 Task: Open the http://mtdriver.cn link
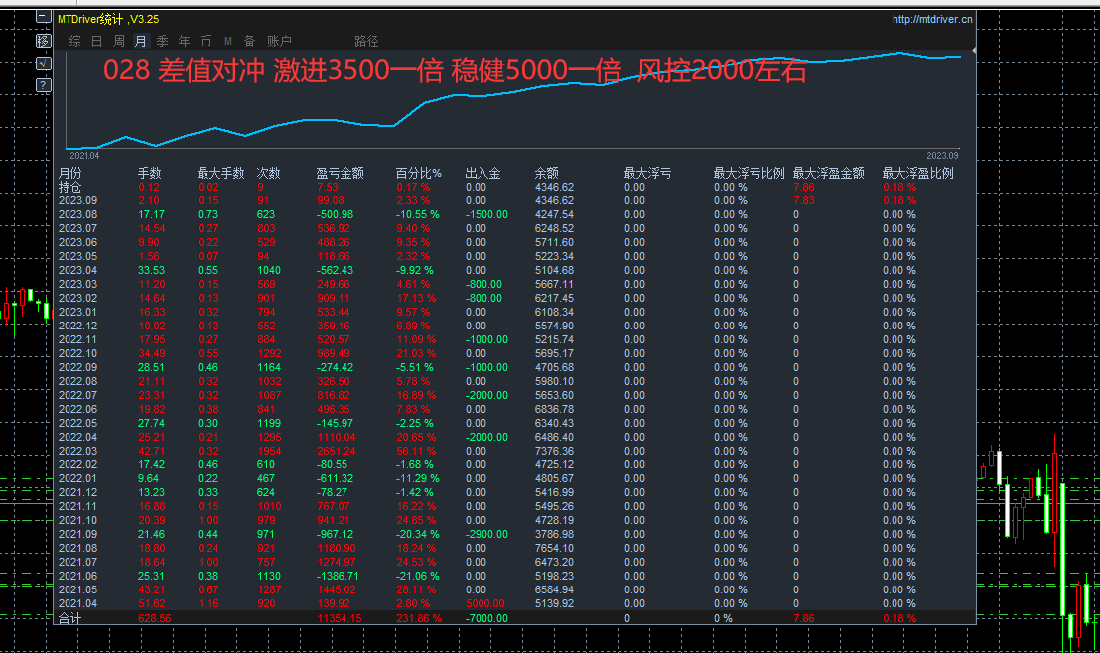932,18
